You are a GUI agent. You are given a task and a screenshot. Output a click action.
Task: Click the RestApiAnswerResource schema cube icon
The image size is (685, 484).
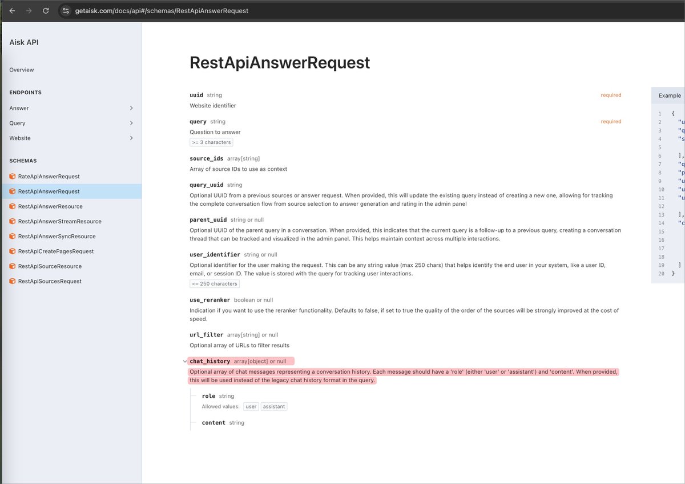[13, 206]
